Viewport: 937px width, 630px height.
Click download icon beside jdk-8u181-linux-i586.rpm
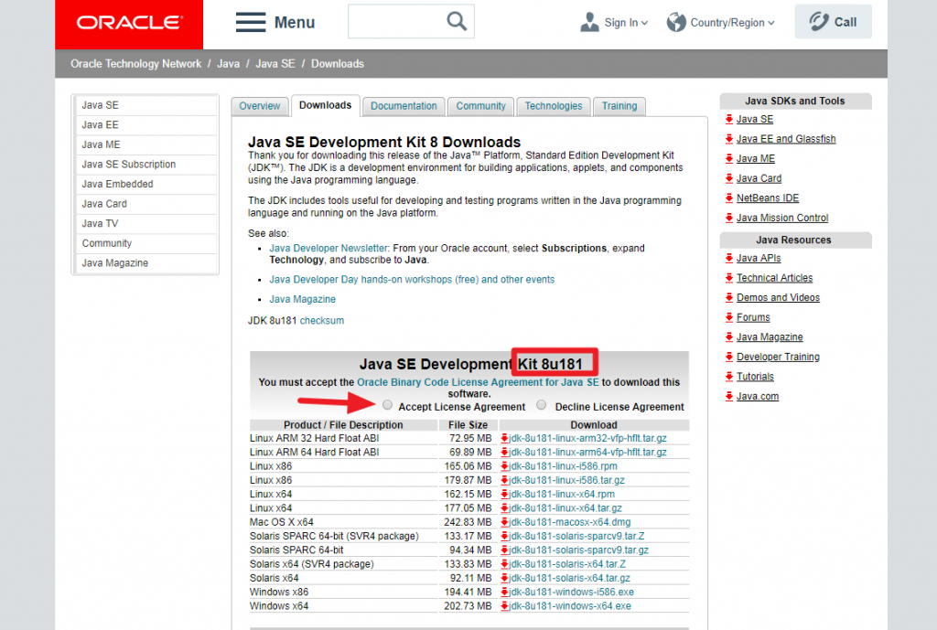point(504,466)
